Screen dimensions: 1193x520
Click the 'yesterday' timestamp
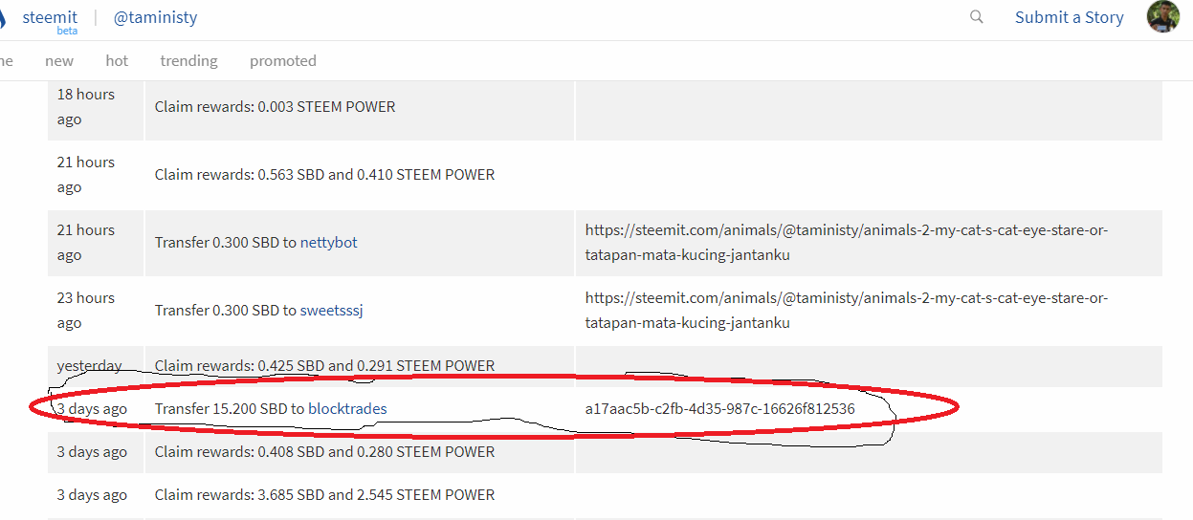pyautogui.click(x=89, y=366)
